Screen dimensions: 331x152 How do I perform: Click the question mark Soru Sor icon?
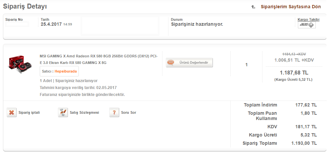(114, 112)
